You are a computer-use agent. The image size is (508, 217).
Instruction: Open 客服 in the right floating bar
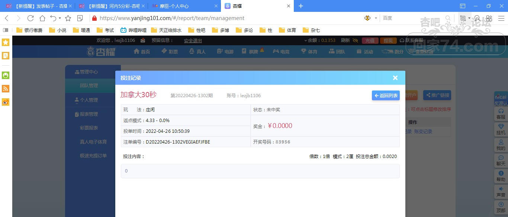pyautogui.click(x=501, y=114)
